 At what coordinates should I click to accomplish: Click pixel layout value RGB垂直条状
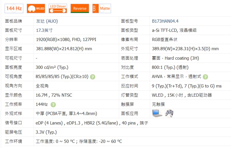(165, 40)
